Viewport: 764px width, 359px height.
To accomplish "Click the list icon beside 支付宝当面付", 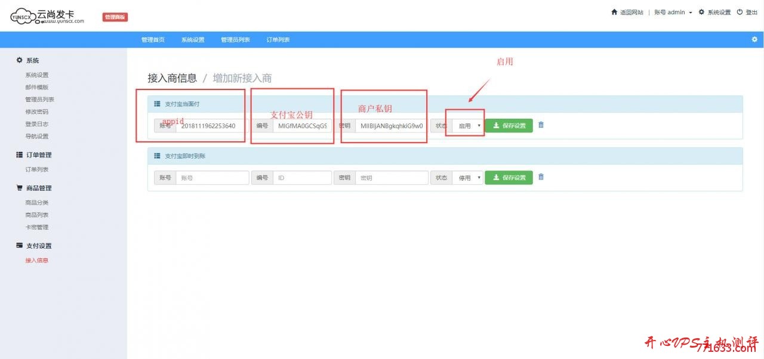I will coord(158,104).
